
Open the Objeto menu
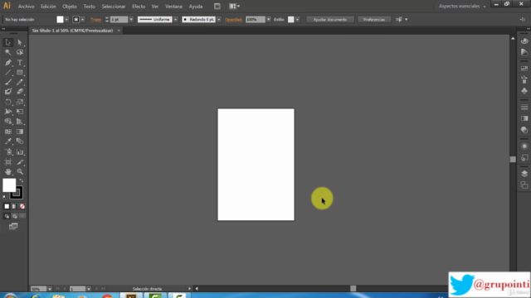[x=70, y=7]
